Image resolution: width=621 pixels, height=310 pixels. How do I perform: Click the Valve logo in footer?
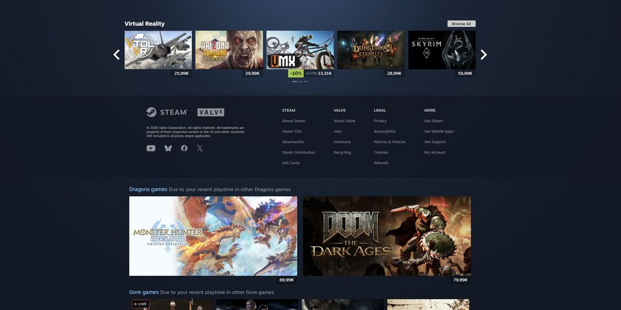tap(211, 112)
